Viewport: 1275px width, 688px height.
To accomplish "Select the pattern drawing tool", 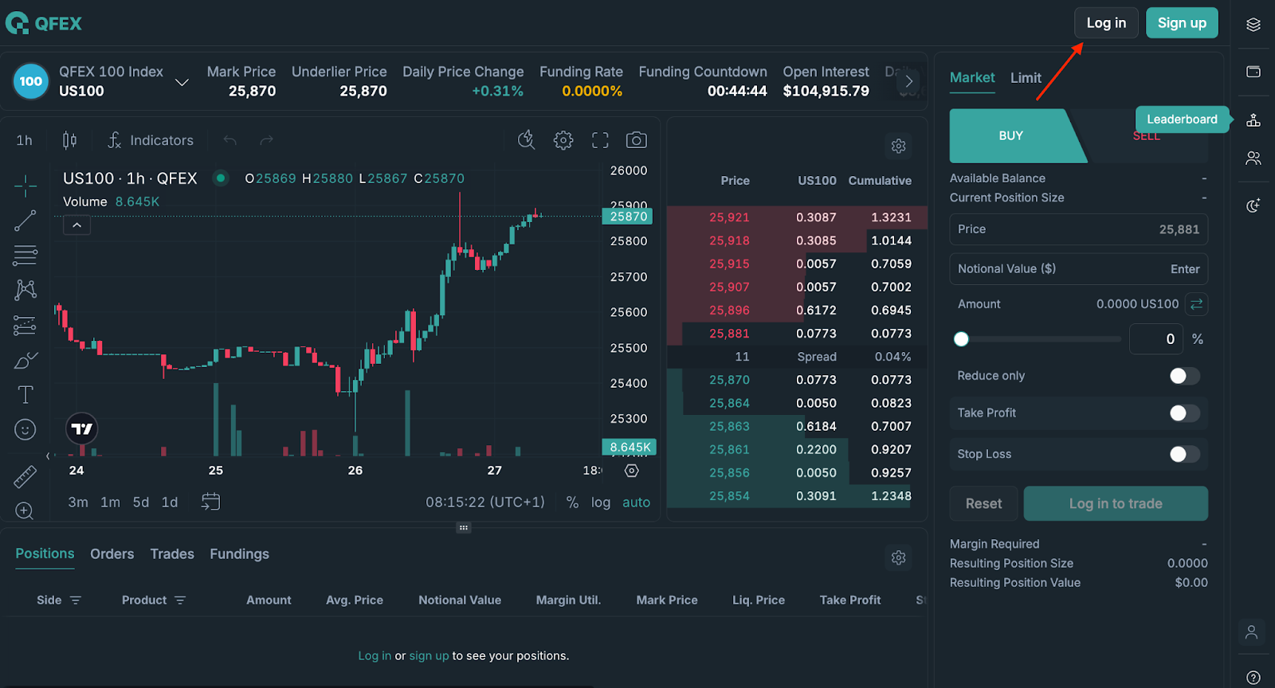I will click(x=25, y=289).
